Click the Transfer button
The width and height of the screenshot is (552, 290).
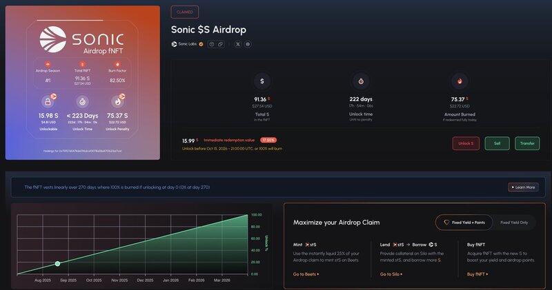coord(527,143)
